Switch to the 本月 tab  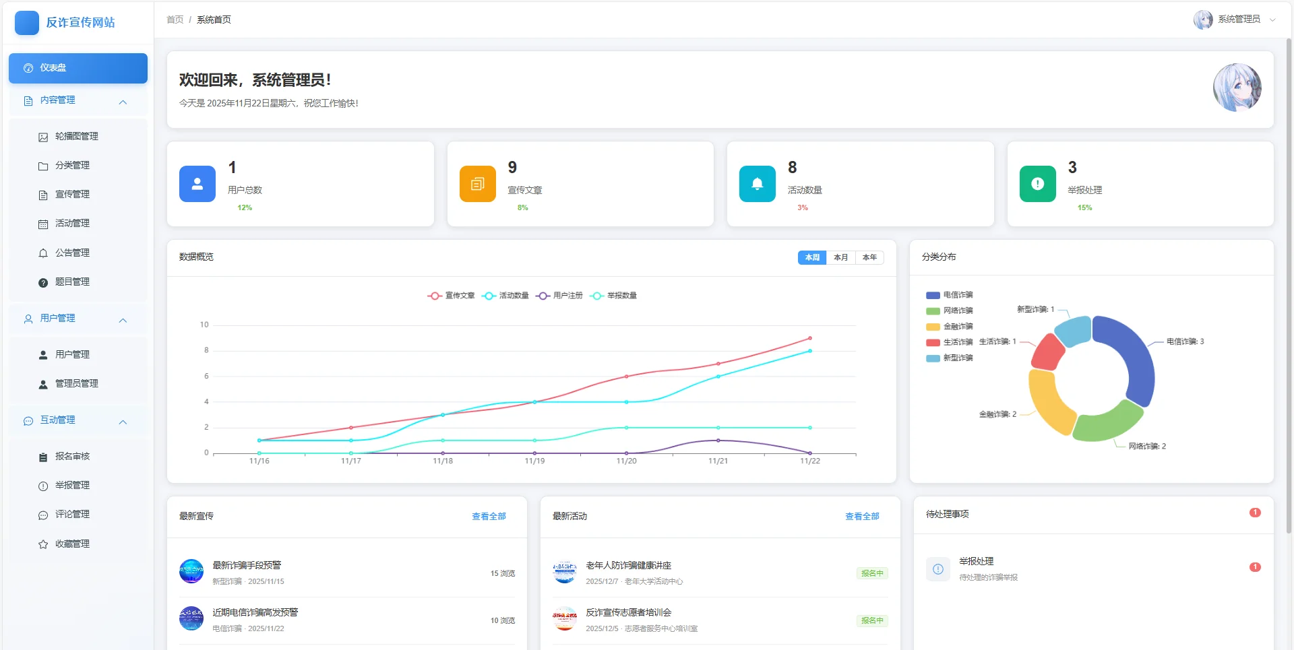840,257
